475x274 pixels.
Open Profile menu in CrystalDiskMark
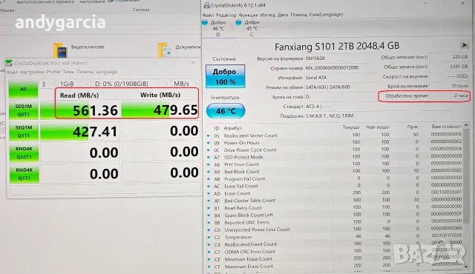coord(53,72)
